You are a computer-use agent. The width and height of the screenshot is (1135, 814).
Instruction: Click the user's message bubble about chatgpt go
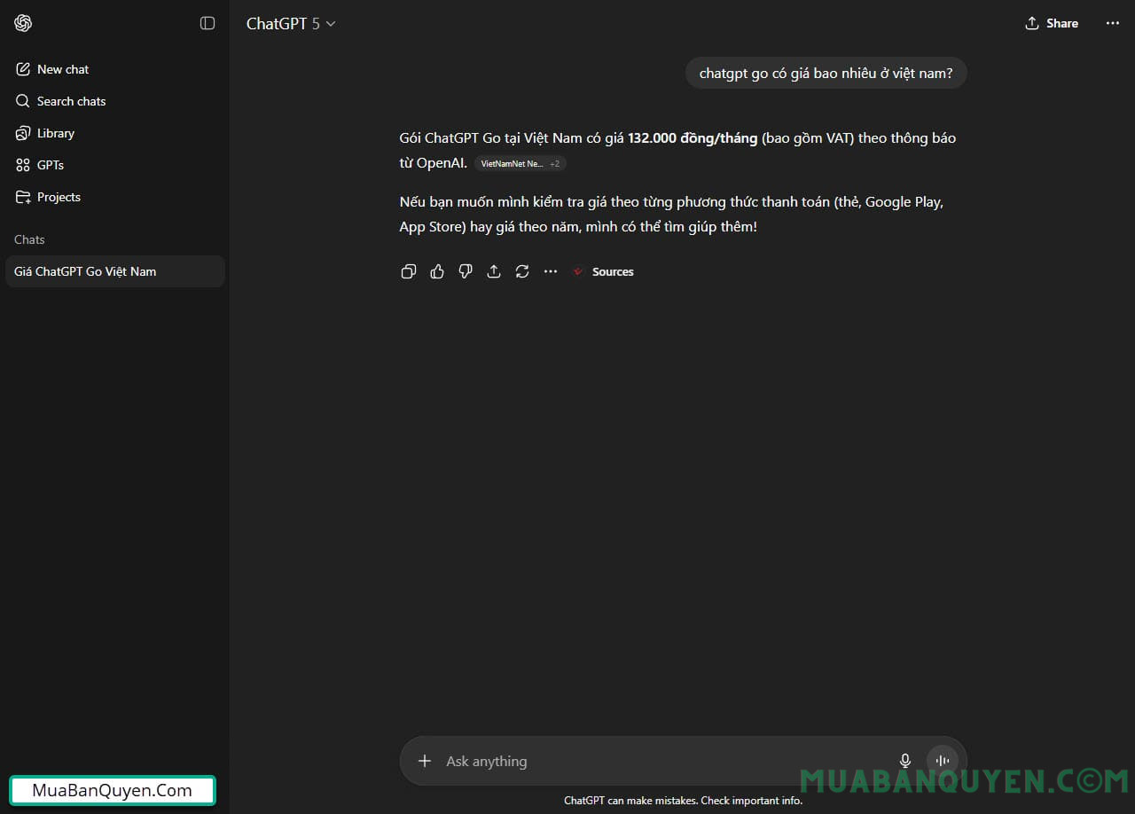(x=826, y=73)
